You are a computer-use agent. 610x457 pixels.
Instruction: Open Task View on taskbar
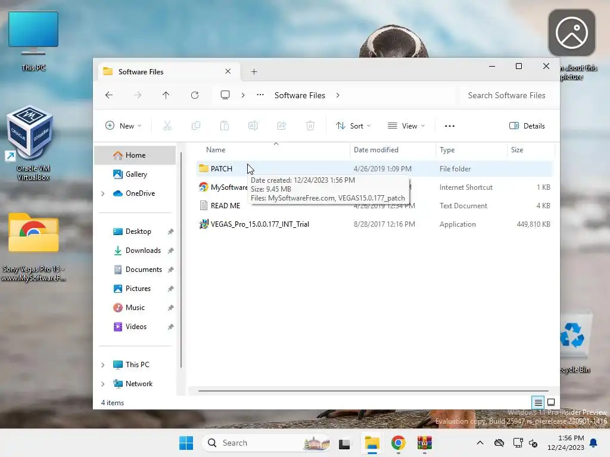tap(344, 443)
